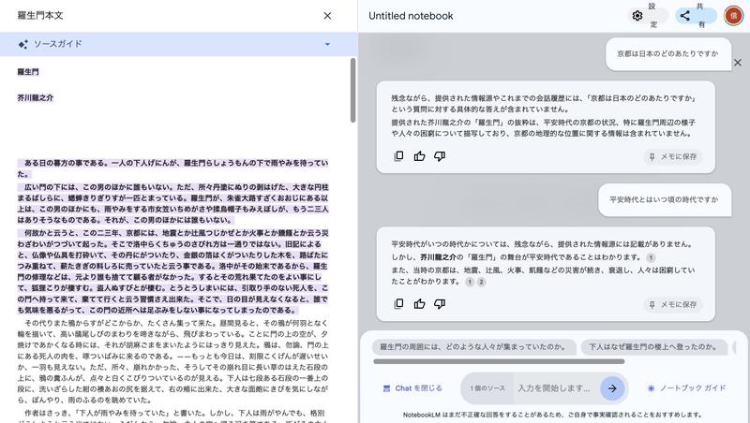Copy the response about 平安時代
Viewport: 750px width, 423px height.
[398, 303]
